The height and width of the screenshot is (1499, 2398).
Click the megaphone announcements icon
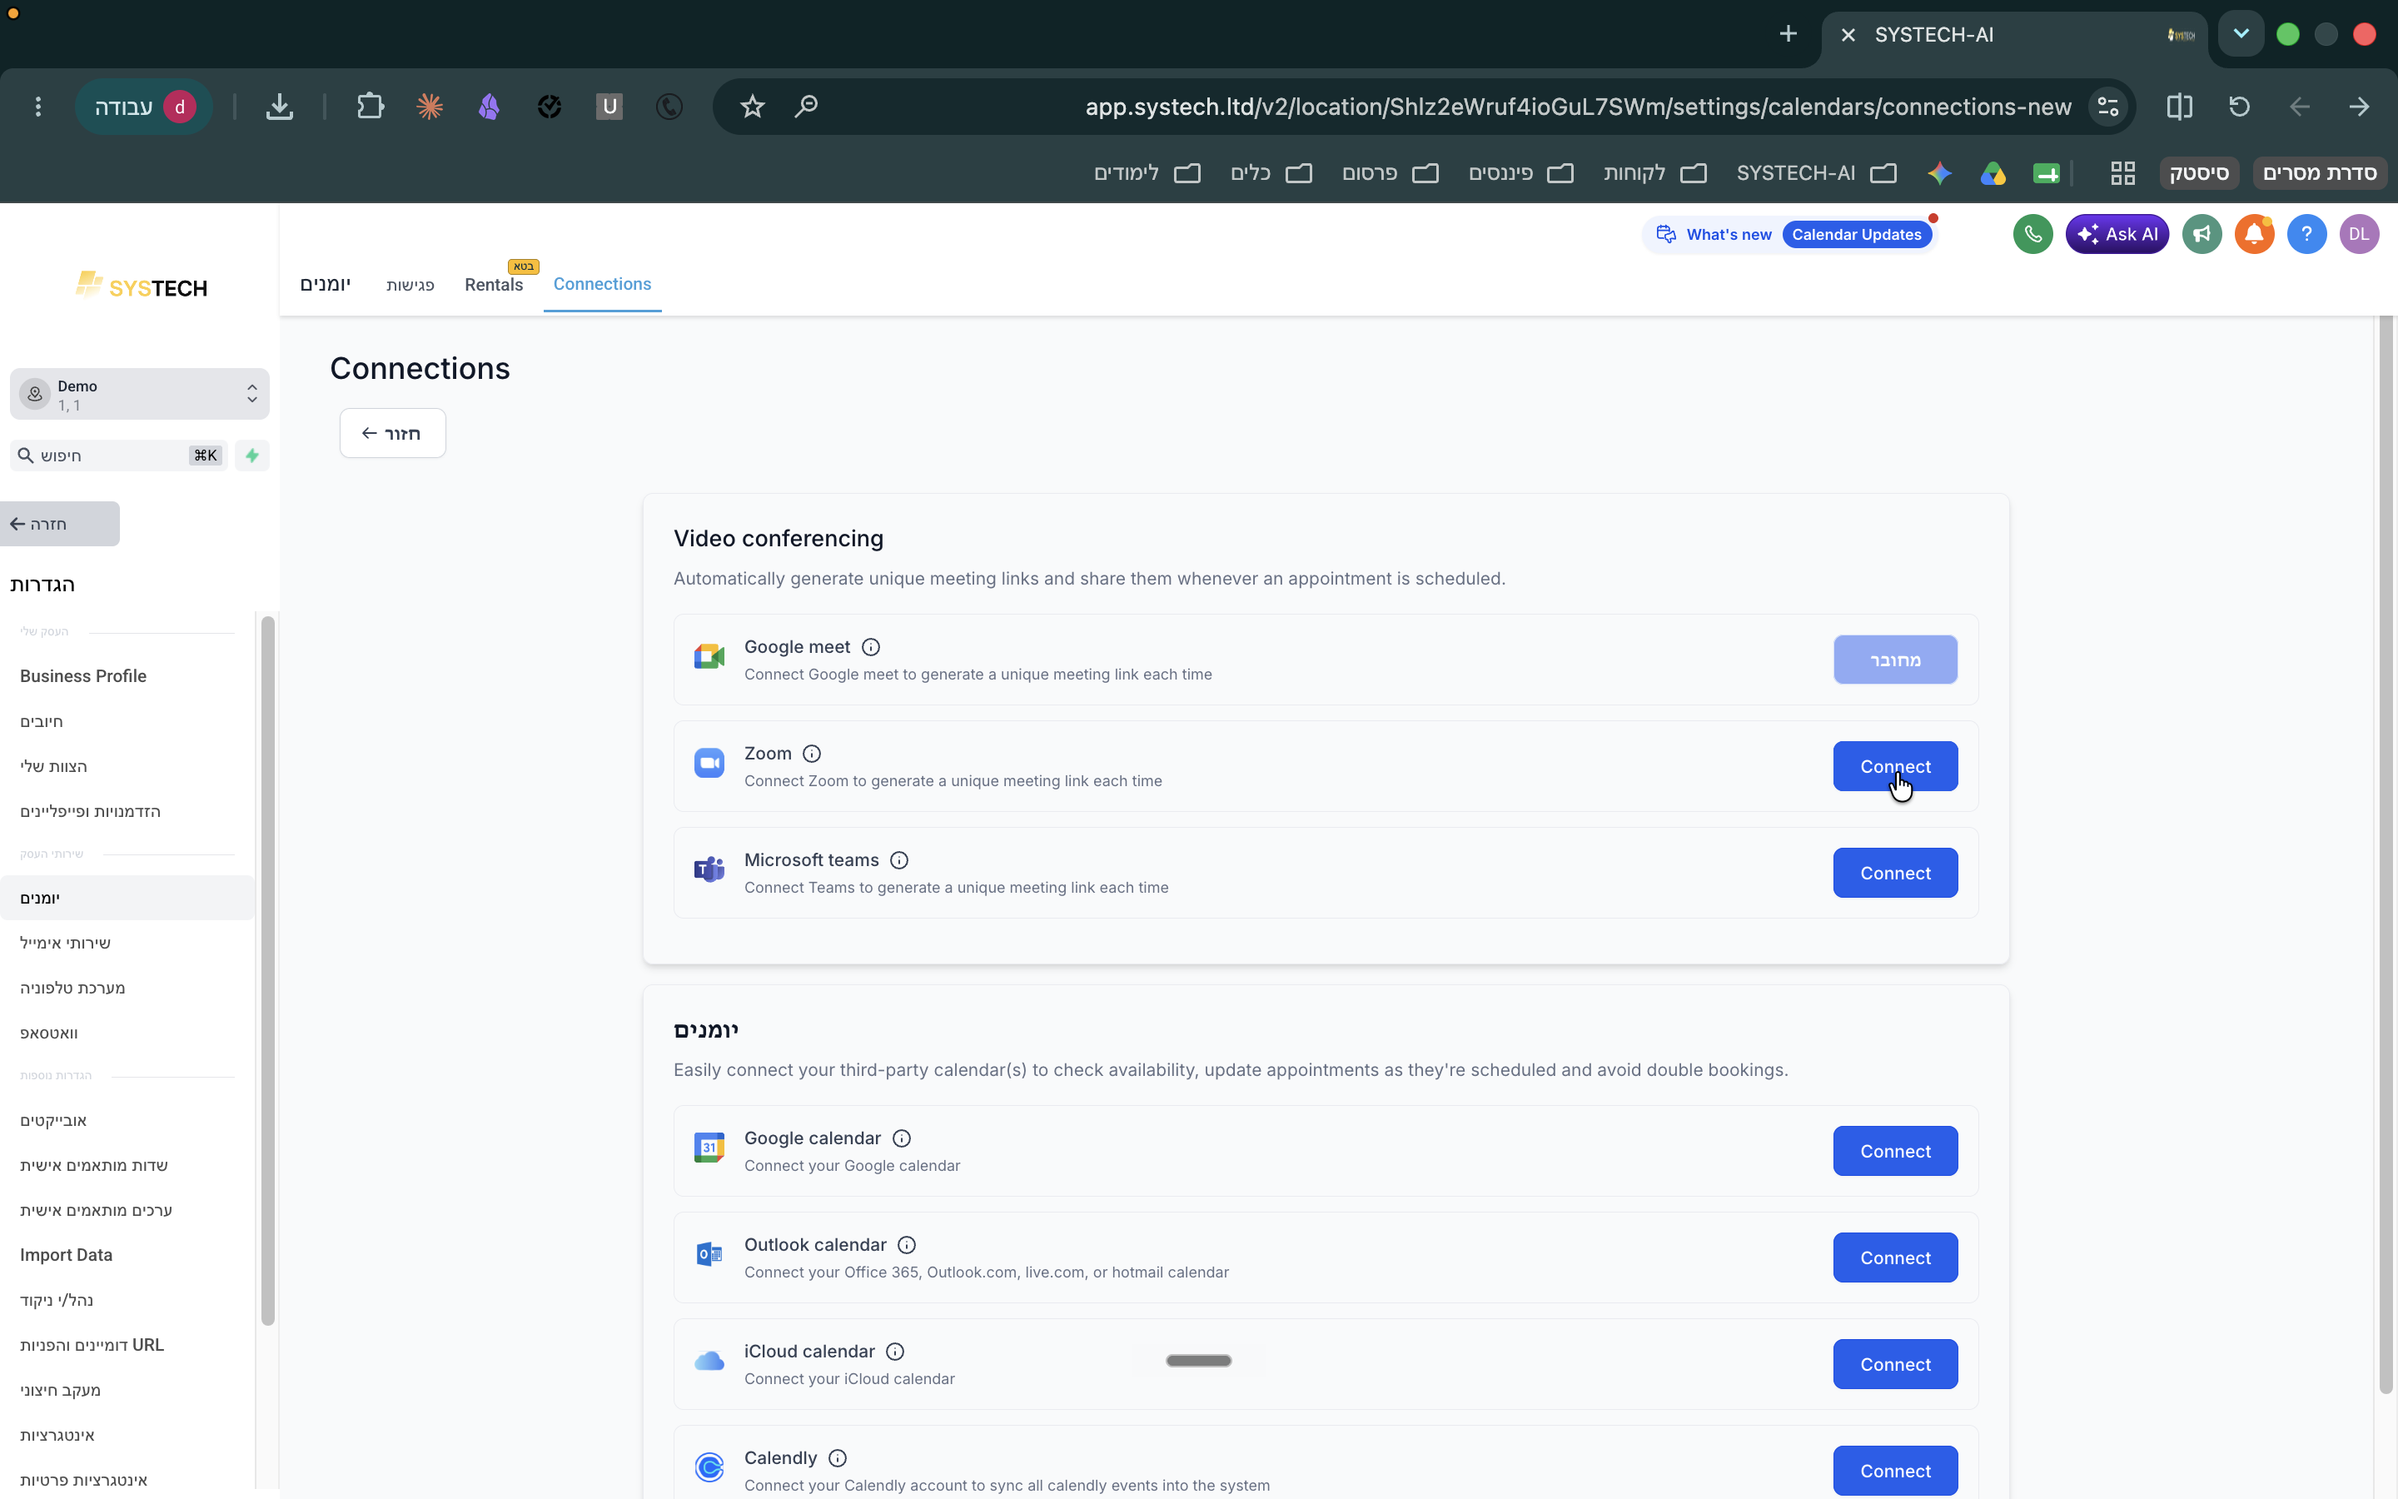click(2201, 234)
